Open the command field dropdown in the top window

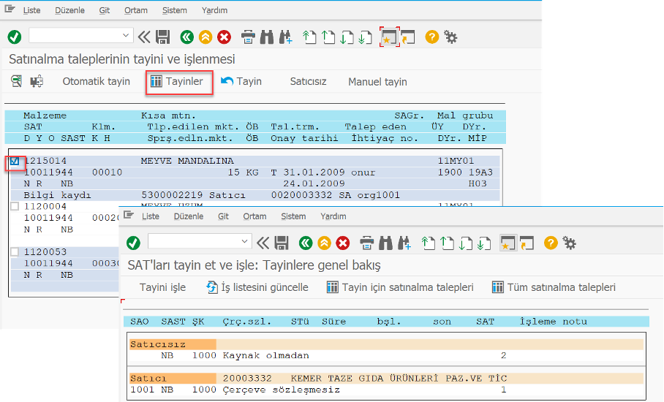(125, 36)
